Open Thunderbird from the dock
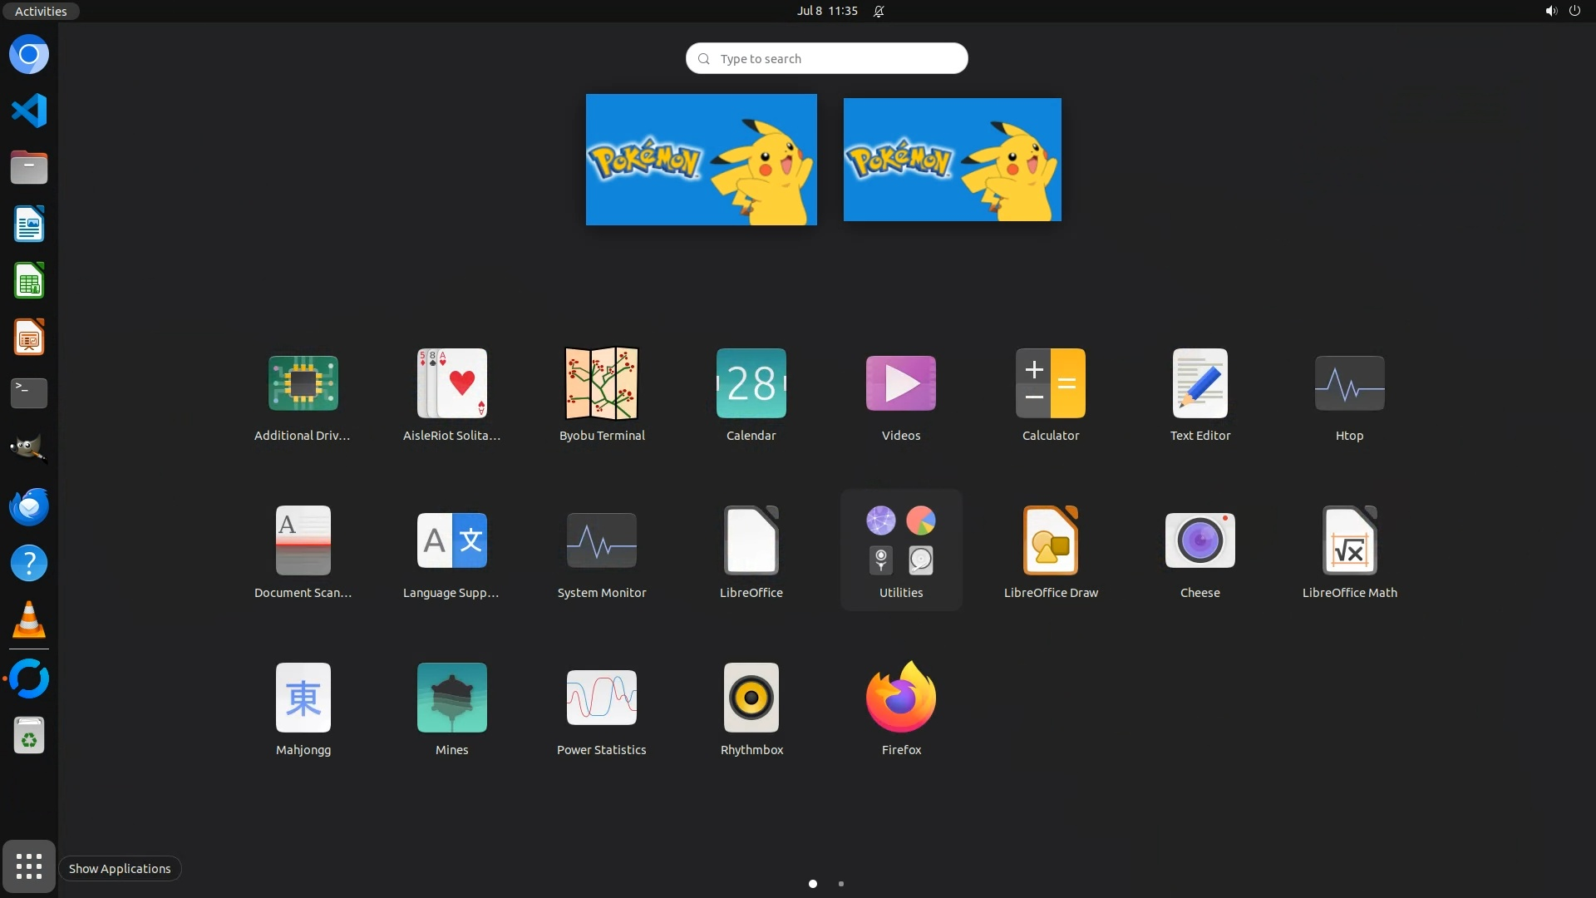 [29, 507]
